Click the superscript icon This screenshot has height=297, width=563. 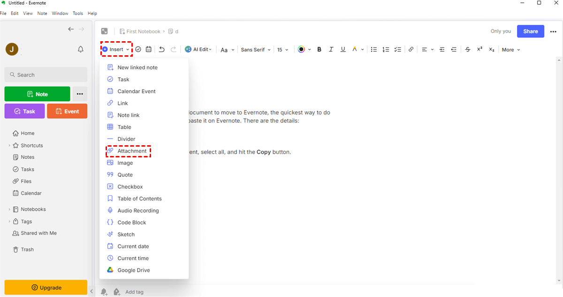pyautogui.click(x=479, y=49)
